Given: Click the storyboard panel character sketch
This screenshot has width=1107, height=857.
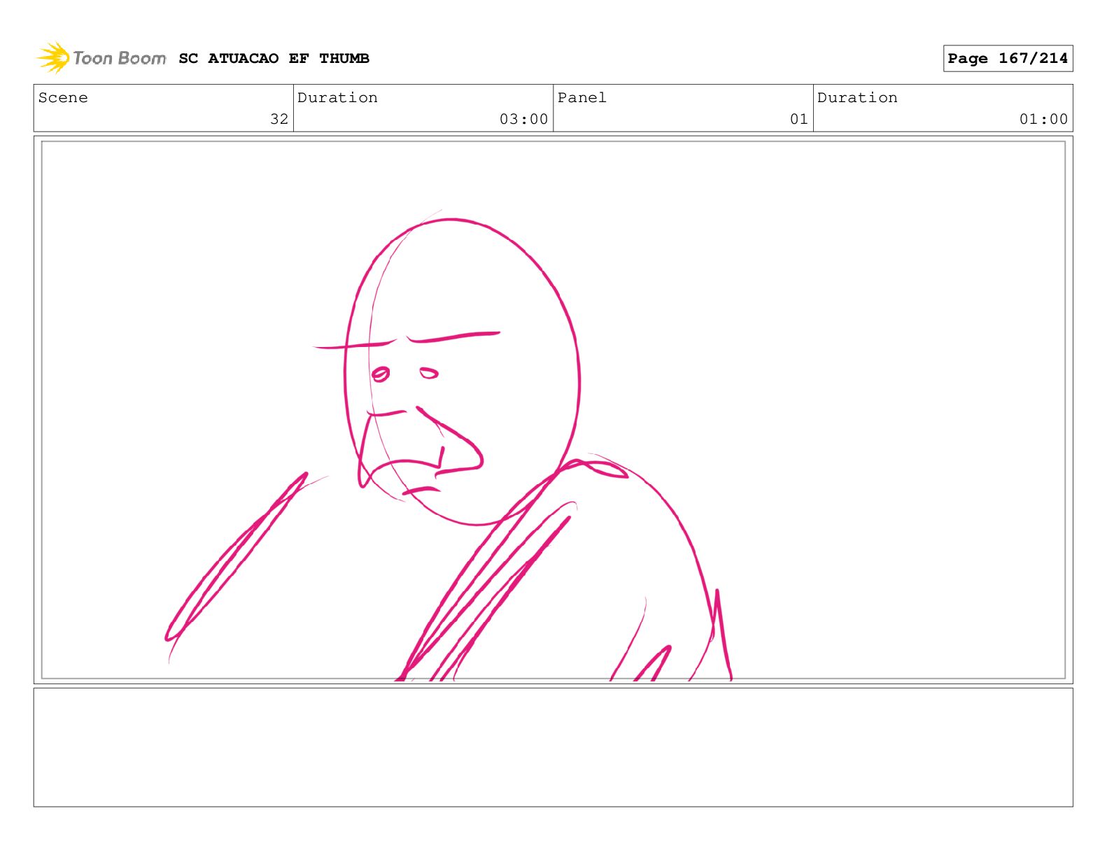Looking at the screenshot, I should coord(449,445).
